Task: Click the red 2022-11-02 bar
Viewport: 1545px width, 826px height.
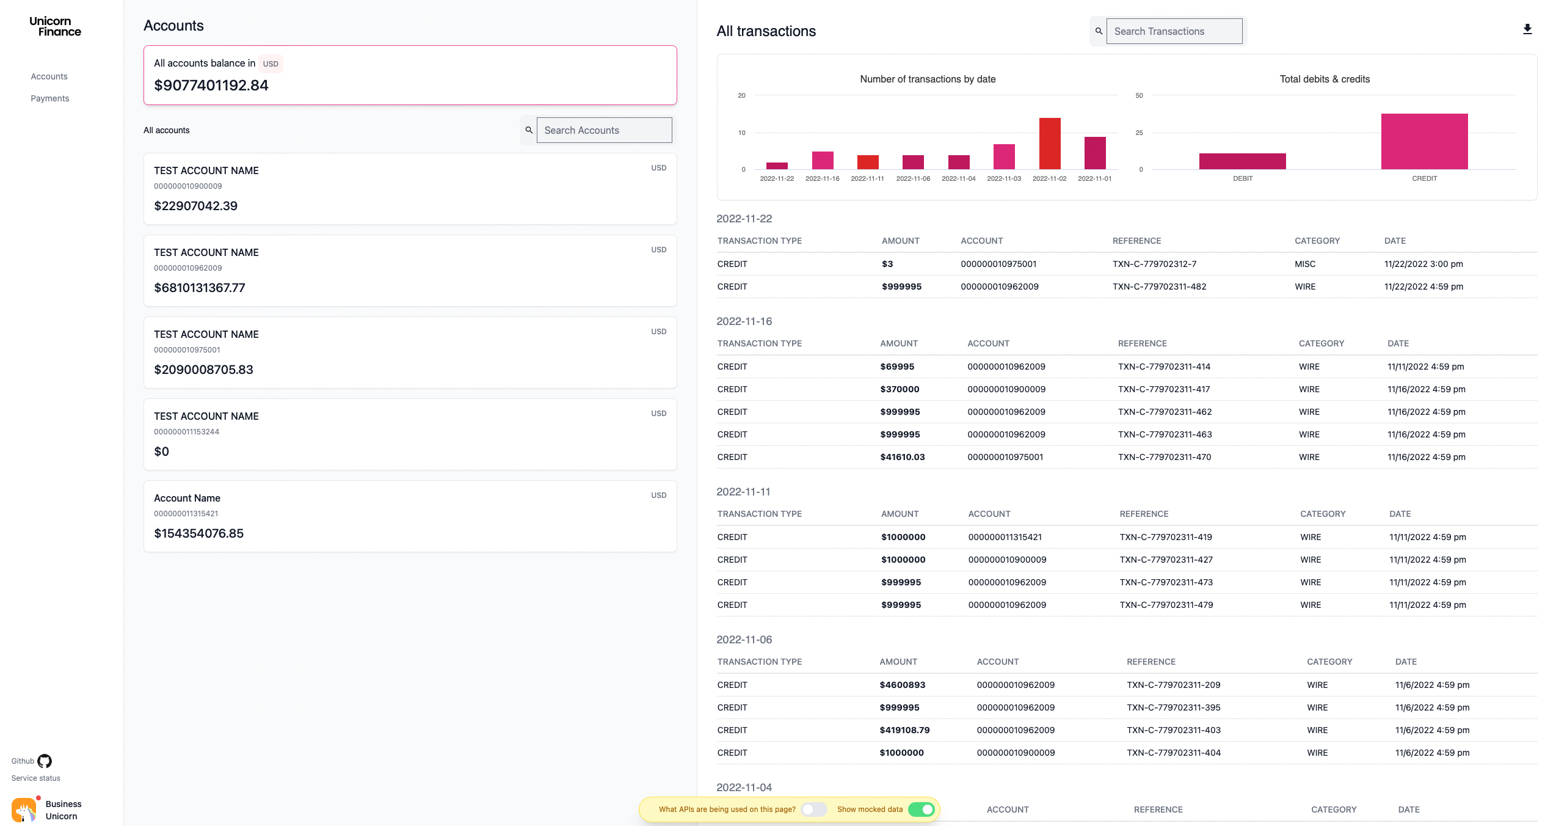Action: tap(1049, 144)
